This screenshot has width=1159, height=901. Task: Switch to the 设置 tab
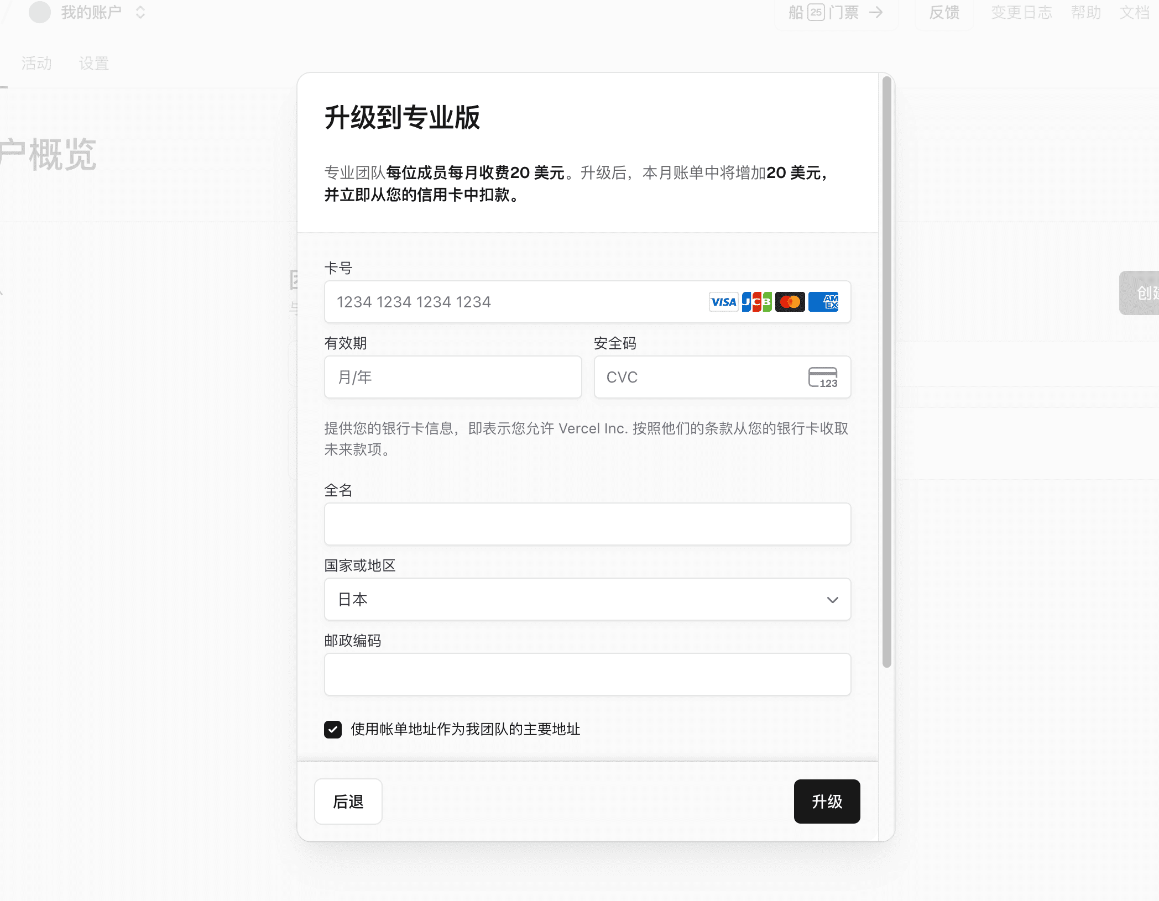pos(94,64)
